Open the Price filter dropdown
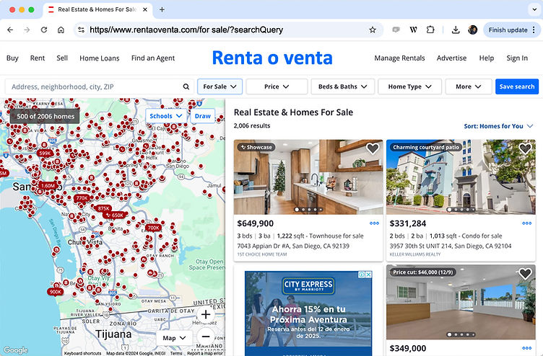Screen dimensions: 543x356 point(277,86)
